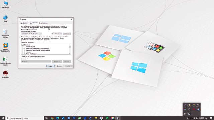Click the events list scroll down arrow
Viewport: 214px width, 120px height.
click(70, 54)
